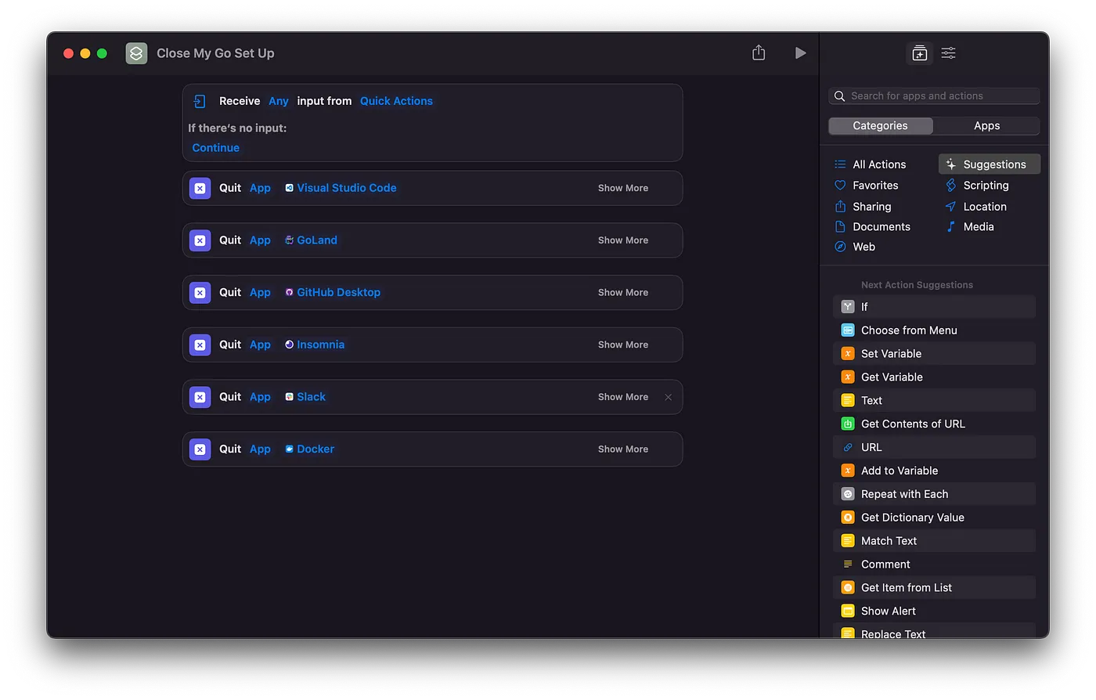Screen dimensions: 1096x700
Task: Add the Match Text action
Action: click(935, 541)
